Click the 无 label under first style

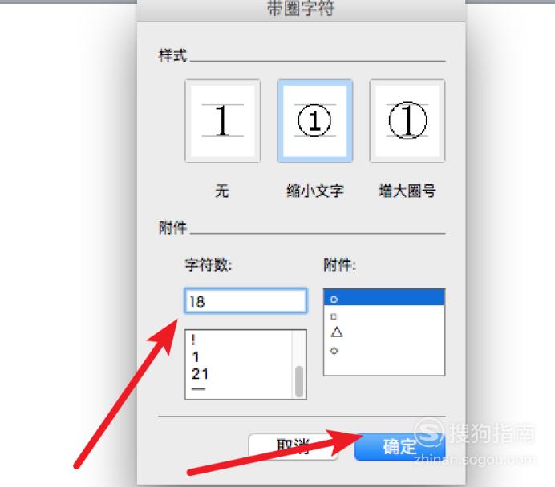[x=222, y=191]
